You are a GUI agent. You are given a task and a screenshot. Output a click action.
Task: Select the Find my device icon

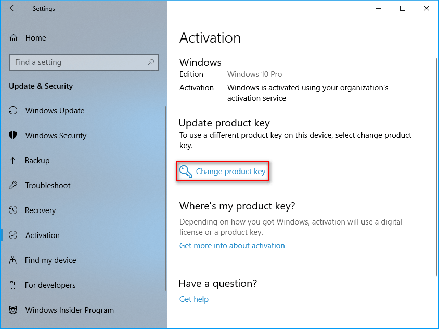(x=14, y=260)
